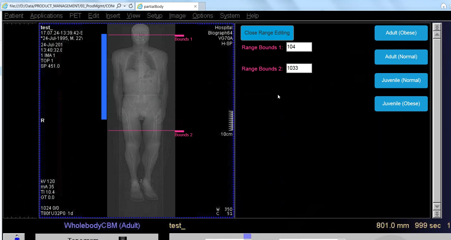451x240 pixels.
Task: Switch to the partialBody tab
Action: 167,6
